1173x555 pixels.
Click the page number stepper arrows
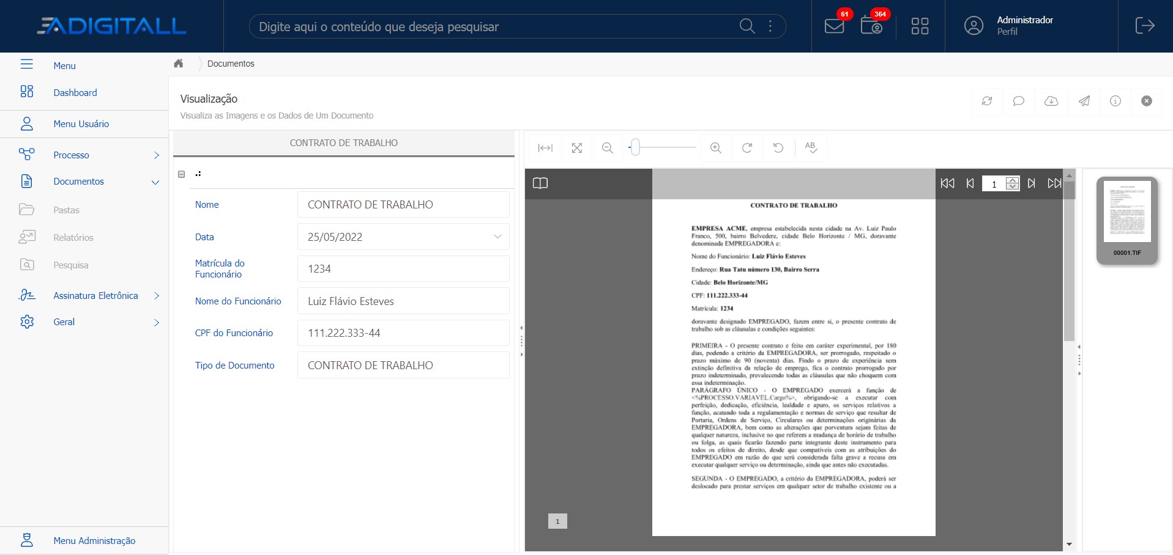click(x=1013, y=183)
